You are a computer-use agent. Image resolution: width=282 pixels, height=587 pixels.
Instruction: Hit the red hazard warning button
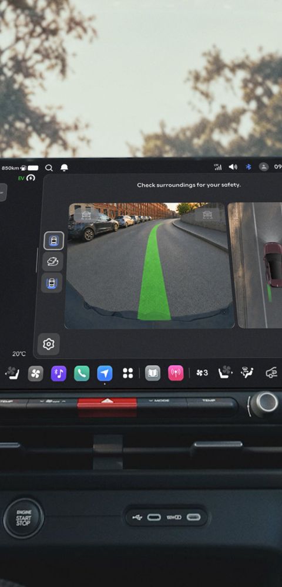pyautogui.click(x=107, y=407)
